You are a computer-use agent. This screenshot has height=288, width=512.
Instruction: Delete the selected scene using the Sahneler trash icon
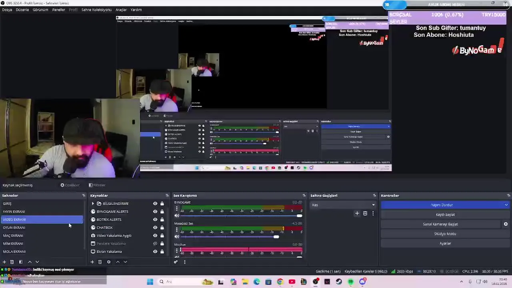click(x=12, y=262)
